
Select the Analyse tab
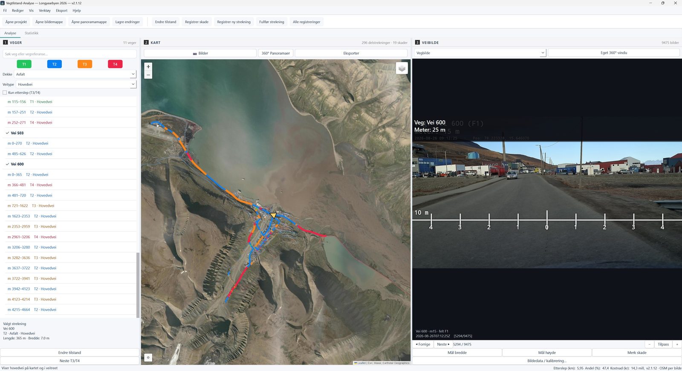pos(10,33)
